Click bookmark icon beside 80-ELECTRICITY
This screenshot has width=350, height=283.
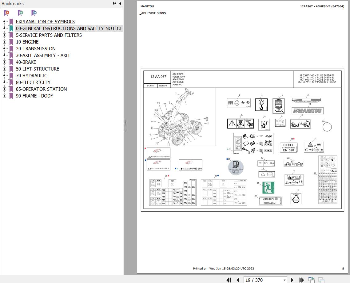click(x=11, y=82)
